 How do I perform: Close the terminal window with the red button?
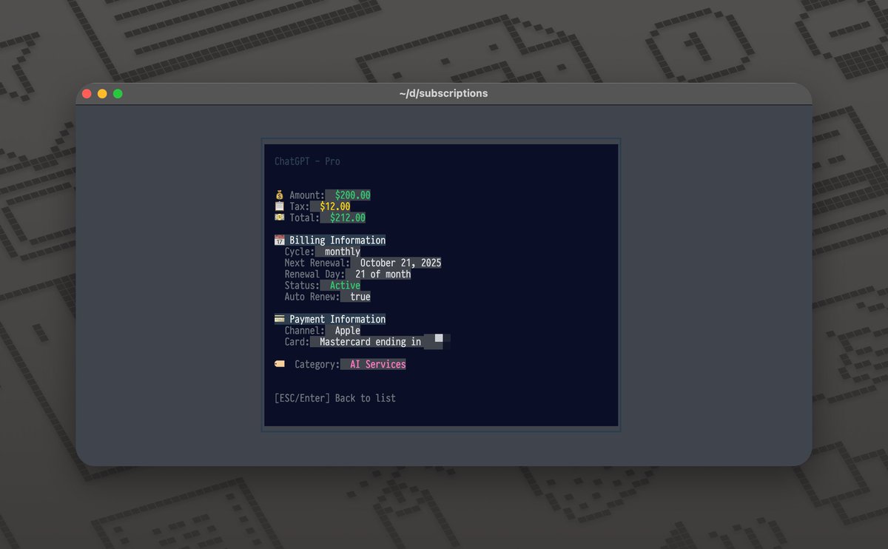pyautogui.click(x=87, y=94)
